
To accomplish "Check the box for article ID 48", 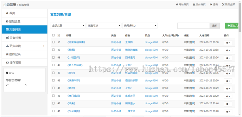I will [x=54, y=57].
